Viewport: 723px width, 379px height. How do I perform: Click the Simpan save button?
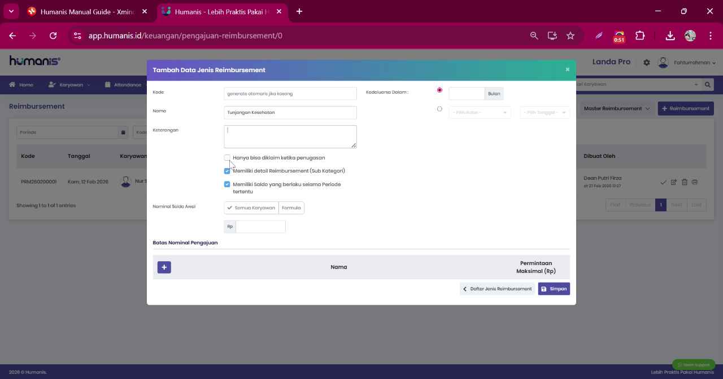click(x=554, y=289)
